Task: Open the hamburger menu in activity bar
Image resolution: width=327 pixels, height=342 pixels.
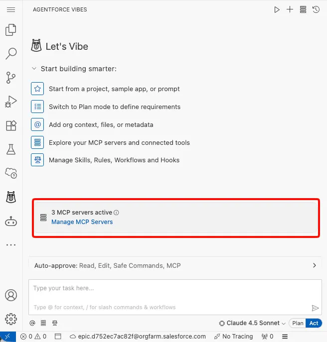Action: coord(11,9)
